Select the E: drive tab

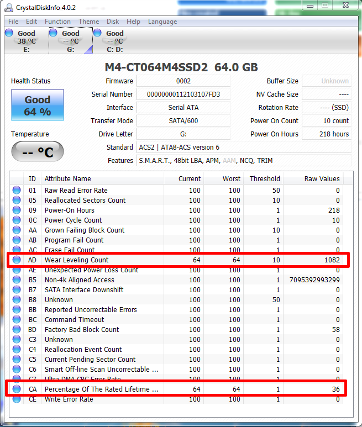(x=27, y=41)
